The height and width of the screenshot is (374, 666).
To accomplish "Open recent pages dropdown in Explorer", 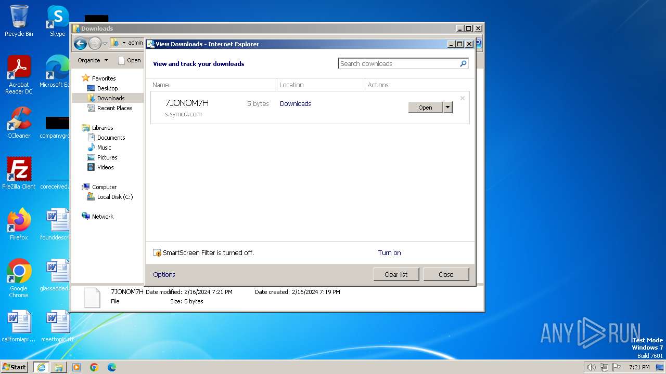I will click(105, 43).
